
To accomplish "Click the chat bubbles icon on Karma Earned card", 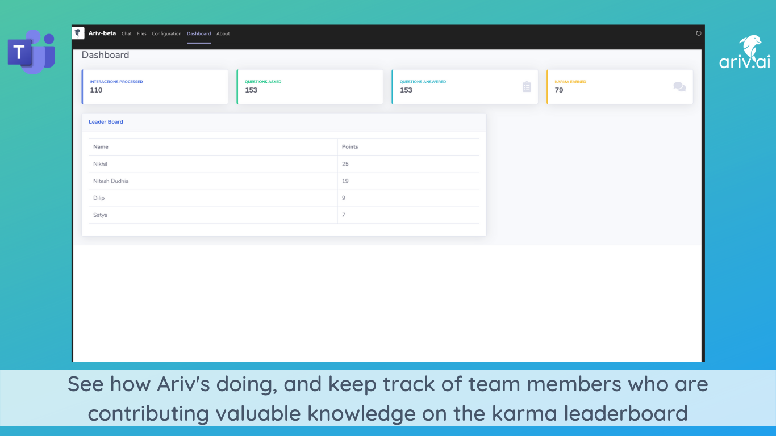I will pos(679,87).
